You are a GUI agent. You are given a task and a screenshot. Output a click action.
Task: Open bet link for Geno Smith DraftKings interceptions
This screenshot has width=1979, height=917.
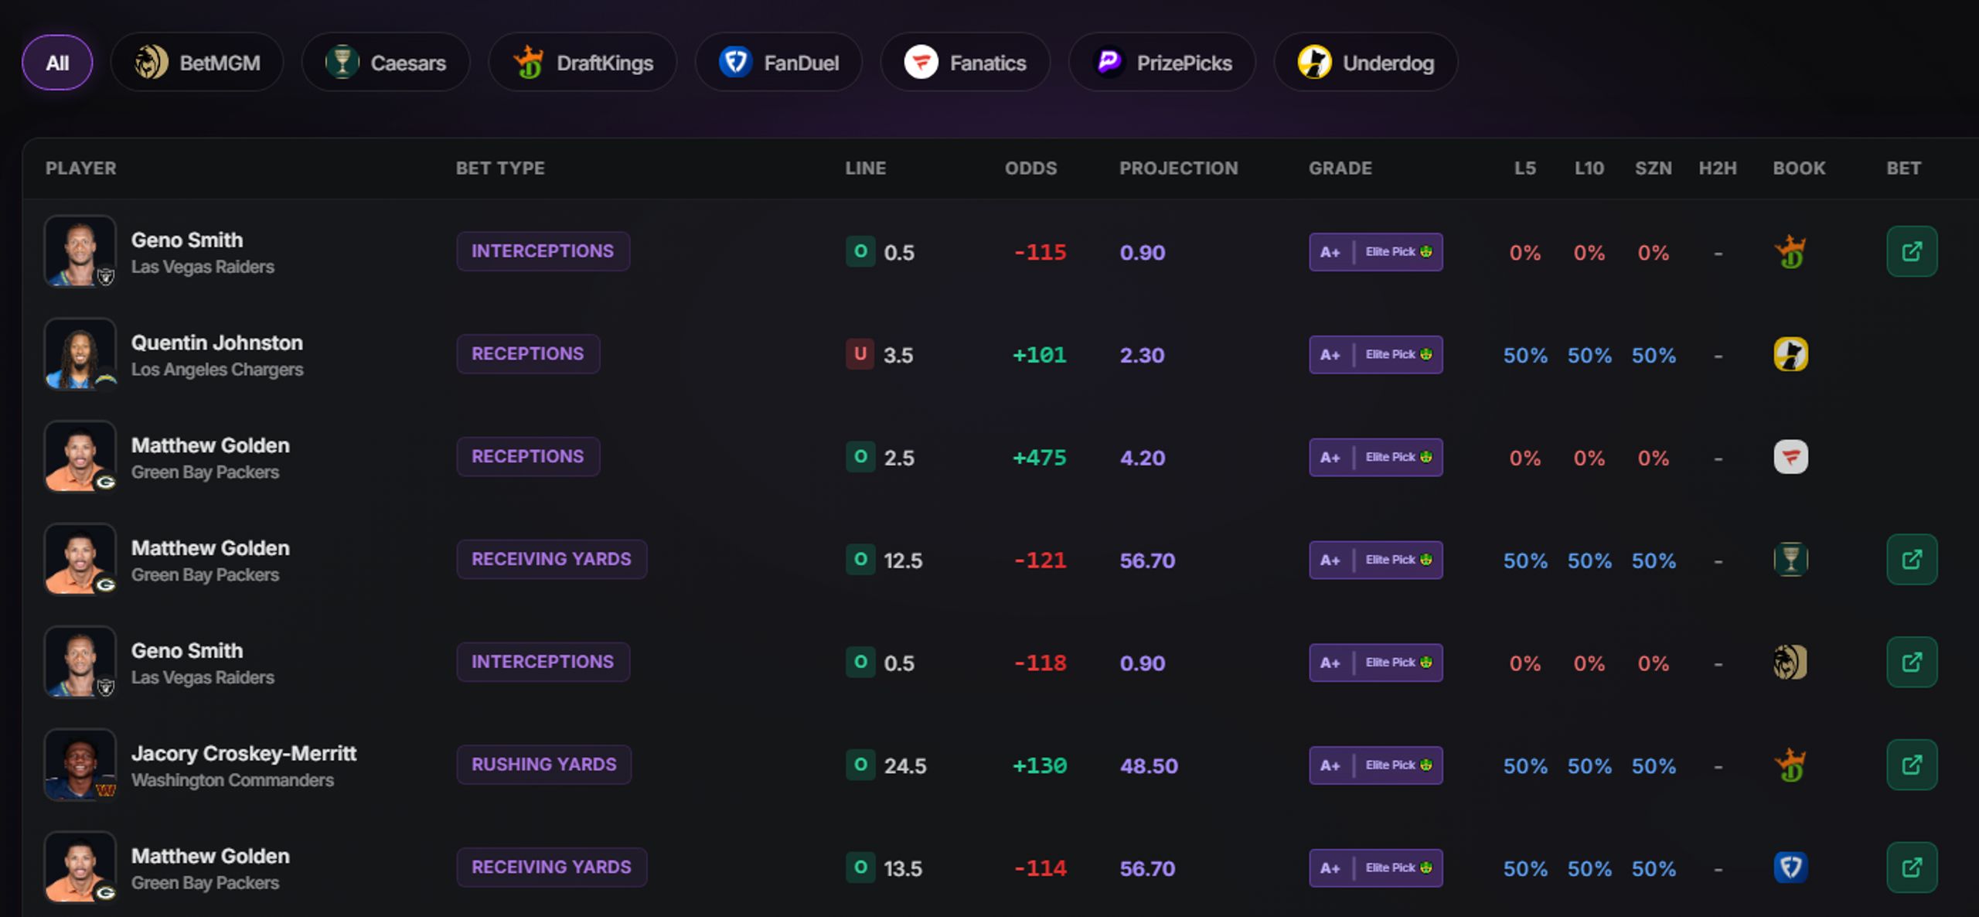click(1911, 251)
